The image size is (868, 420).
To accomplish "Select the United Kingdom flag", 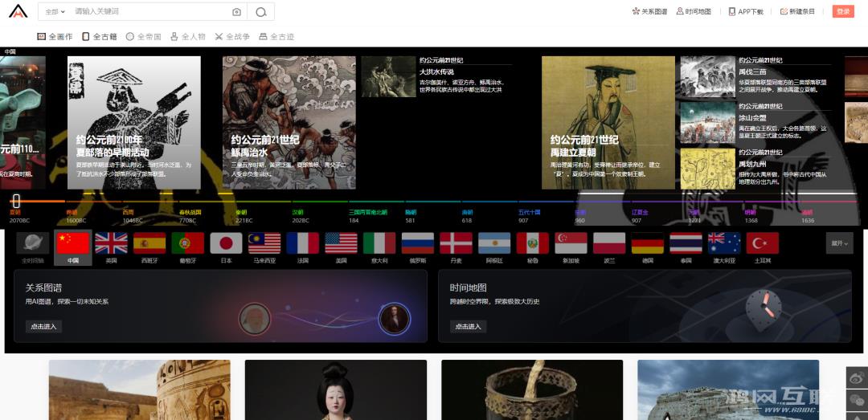I will tap(111, 243).
